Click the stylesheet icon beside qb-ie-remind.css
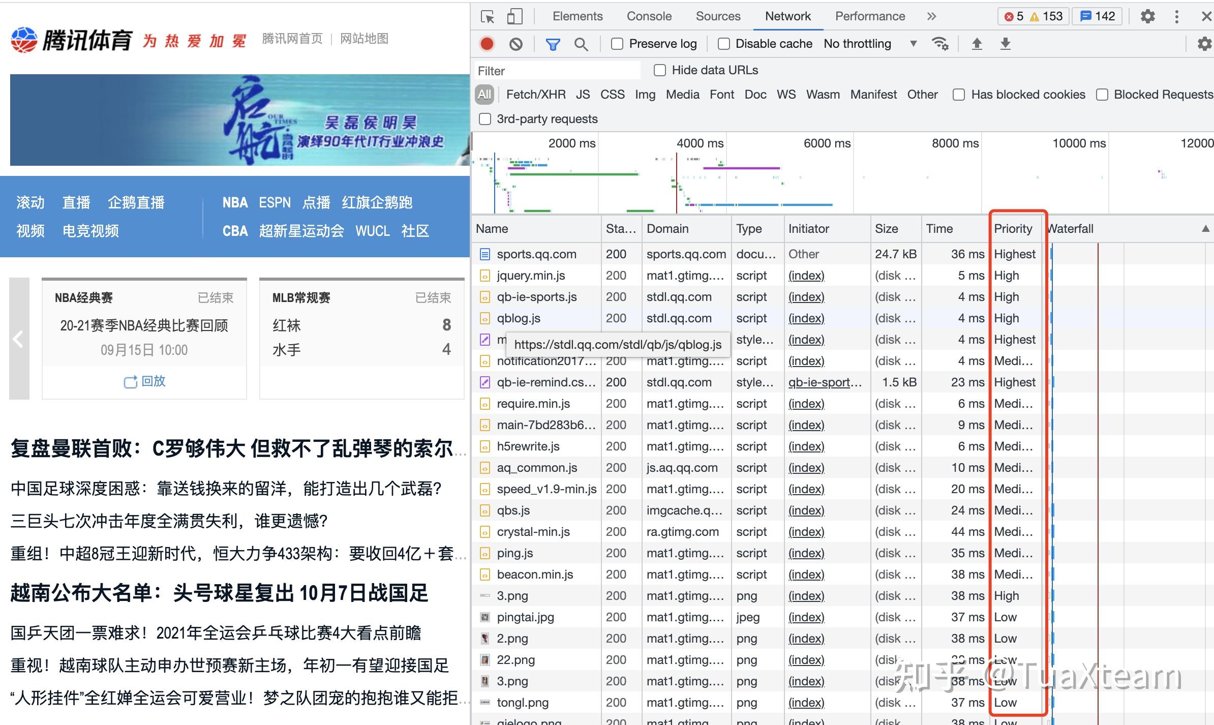Screen dimensions: 1214x725 pos(485,382)
